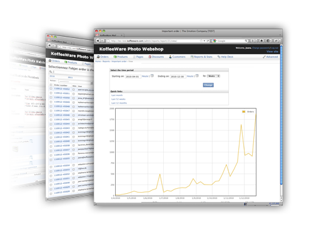Go back with the browser back arrow
The height and width of the screenshot is (240, 319).
[98, 41]
